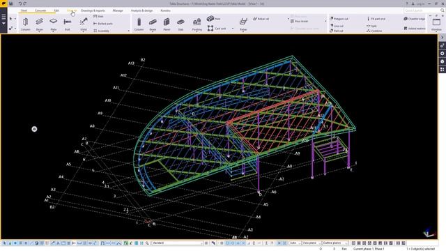Choose the concrete Slab tool
The image size is (446, 251).
pos(180,24)
